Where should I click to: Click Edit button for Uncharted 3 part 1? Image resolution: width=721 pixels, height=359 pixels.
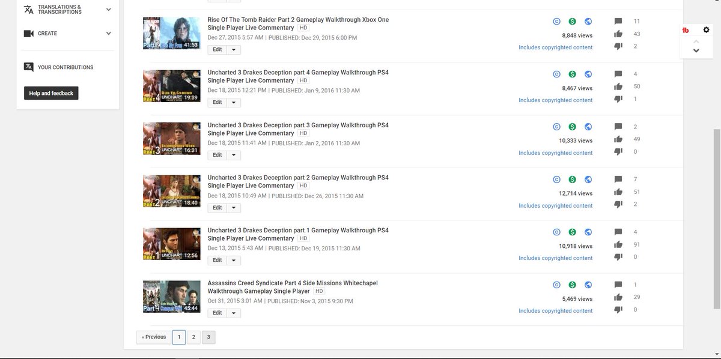pos(218,261)
